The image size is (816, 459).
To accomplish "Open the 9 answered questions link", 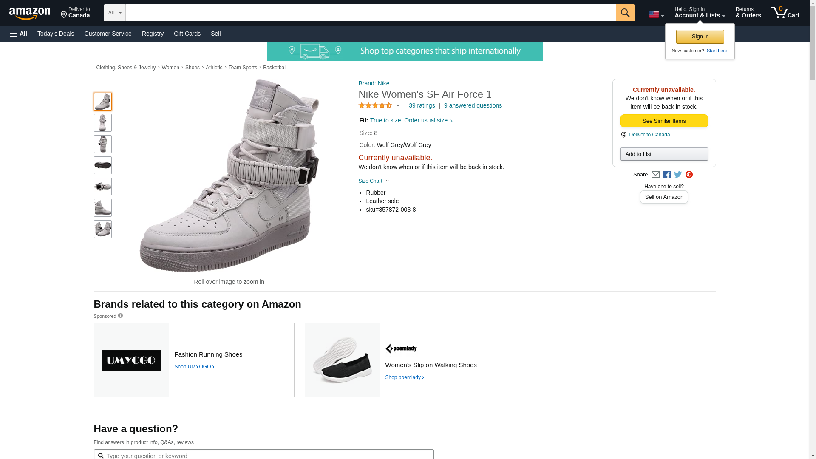I will click(473, 105).
